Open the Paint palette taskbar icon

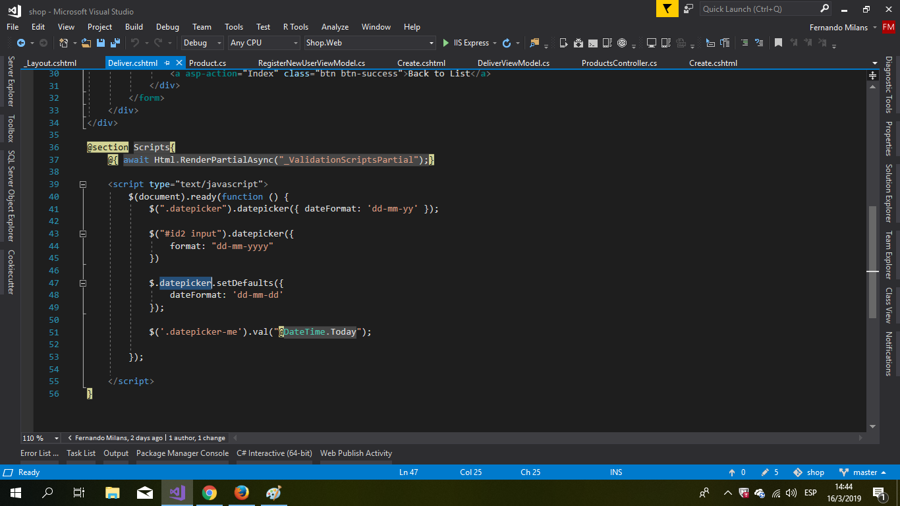[273, 492]
